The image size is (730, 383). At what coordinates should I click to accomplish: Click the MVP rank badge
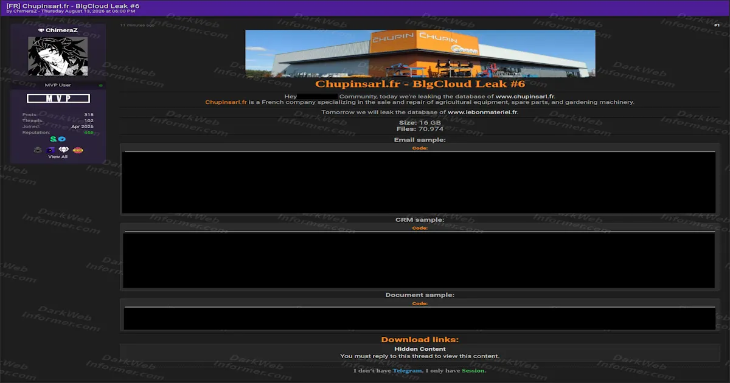click(58, 98)
